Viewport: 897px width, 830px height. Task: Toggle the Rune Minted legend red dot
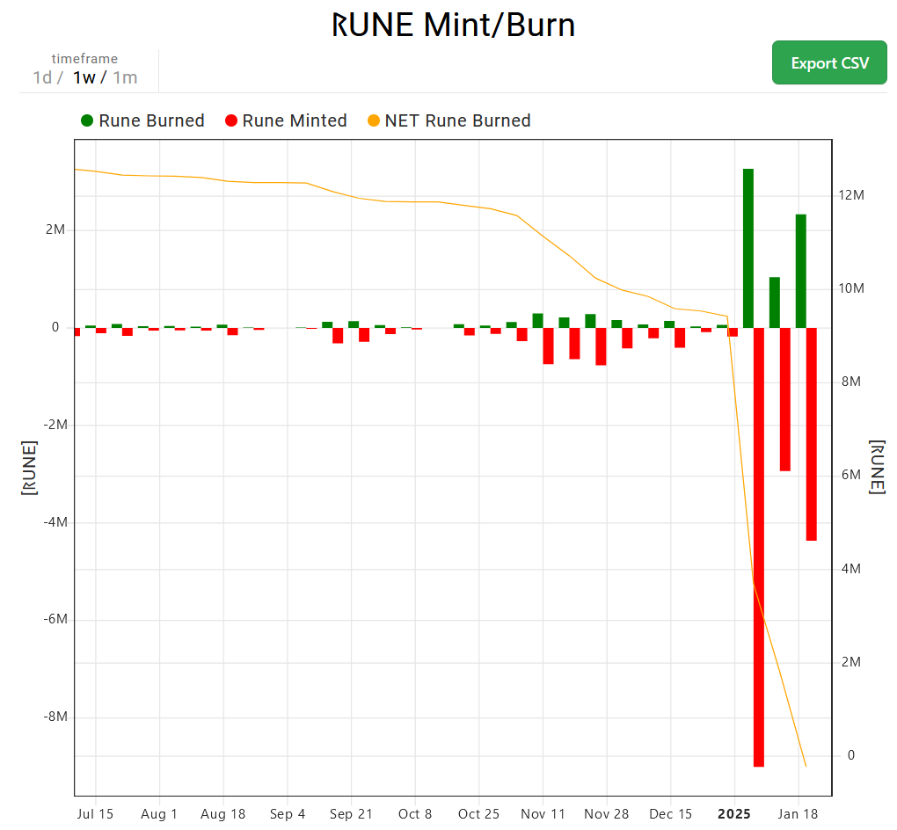[231, 120]
